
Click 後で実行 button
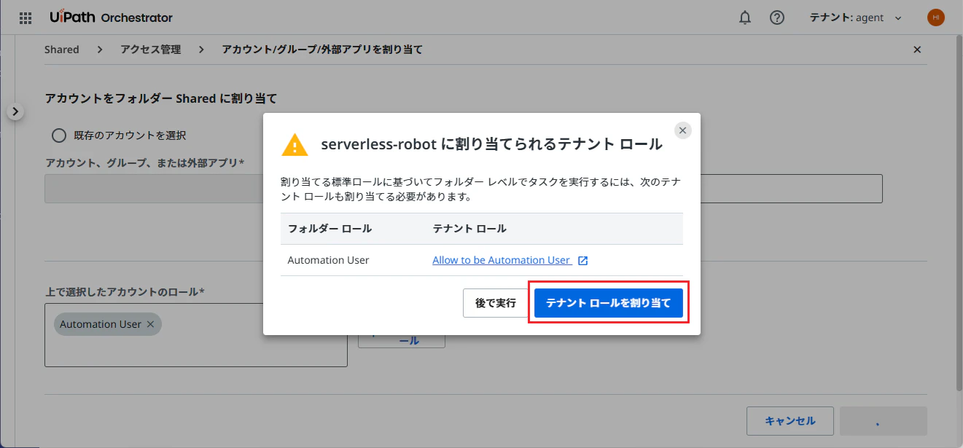coord(496,303)
